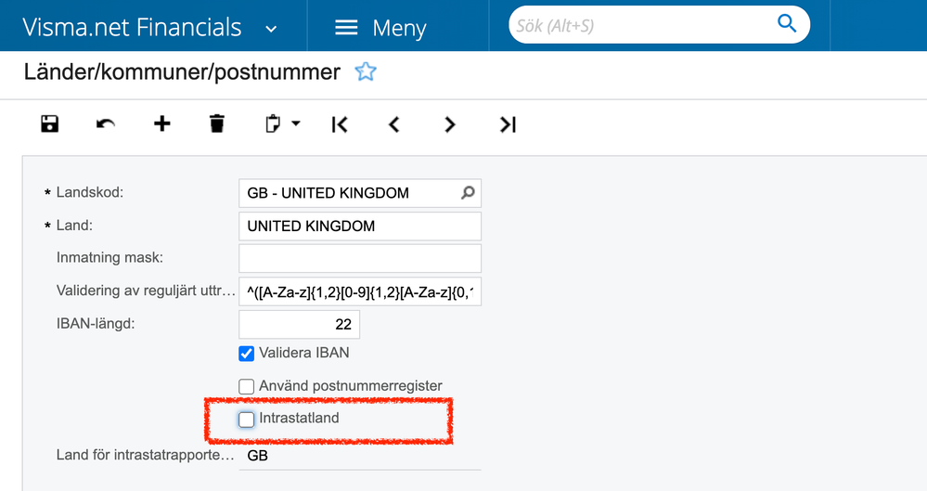Go to previous record
This screenshot has height=491, width=927.
click(394, 123)
